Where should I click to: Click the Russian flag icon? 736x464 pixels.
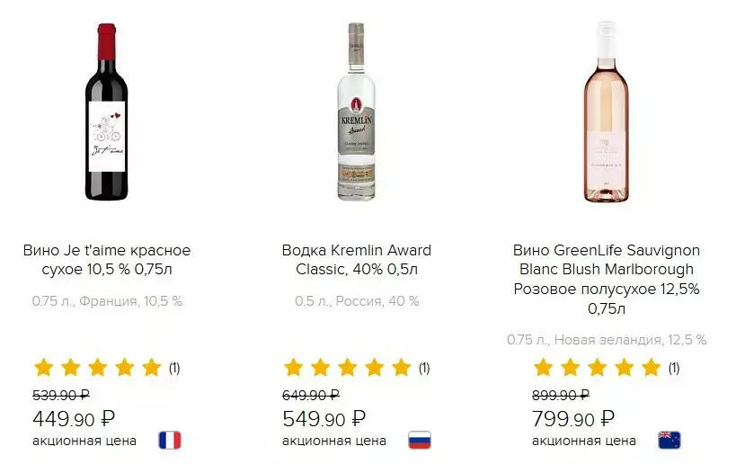pyautogui.click(x=420, y=441)
